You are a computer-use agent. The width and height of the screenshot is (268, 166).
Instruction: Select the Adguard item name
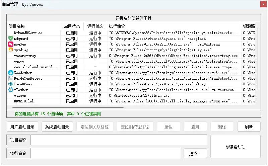click(x=21, y=38)
